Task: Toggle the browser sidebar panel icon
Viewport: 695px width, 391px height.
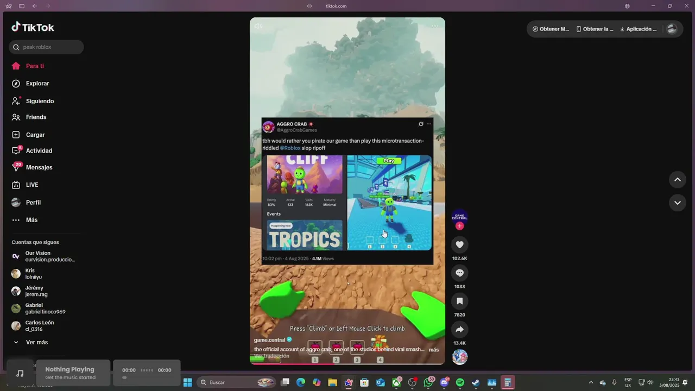Action: click(x=22, y=6)
